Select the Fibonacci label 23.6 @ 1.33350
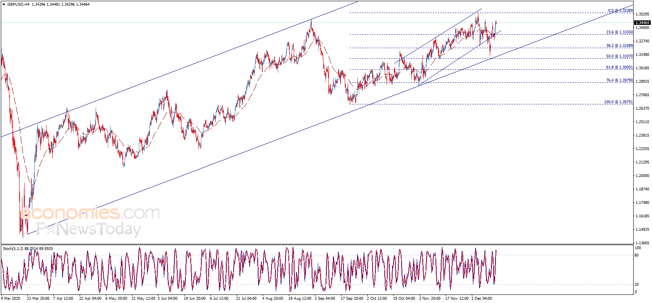Image resolution: width=652 pixels, height=303 pixels. tap(619, 32)
